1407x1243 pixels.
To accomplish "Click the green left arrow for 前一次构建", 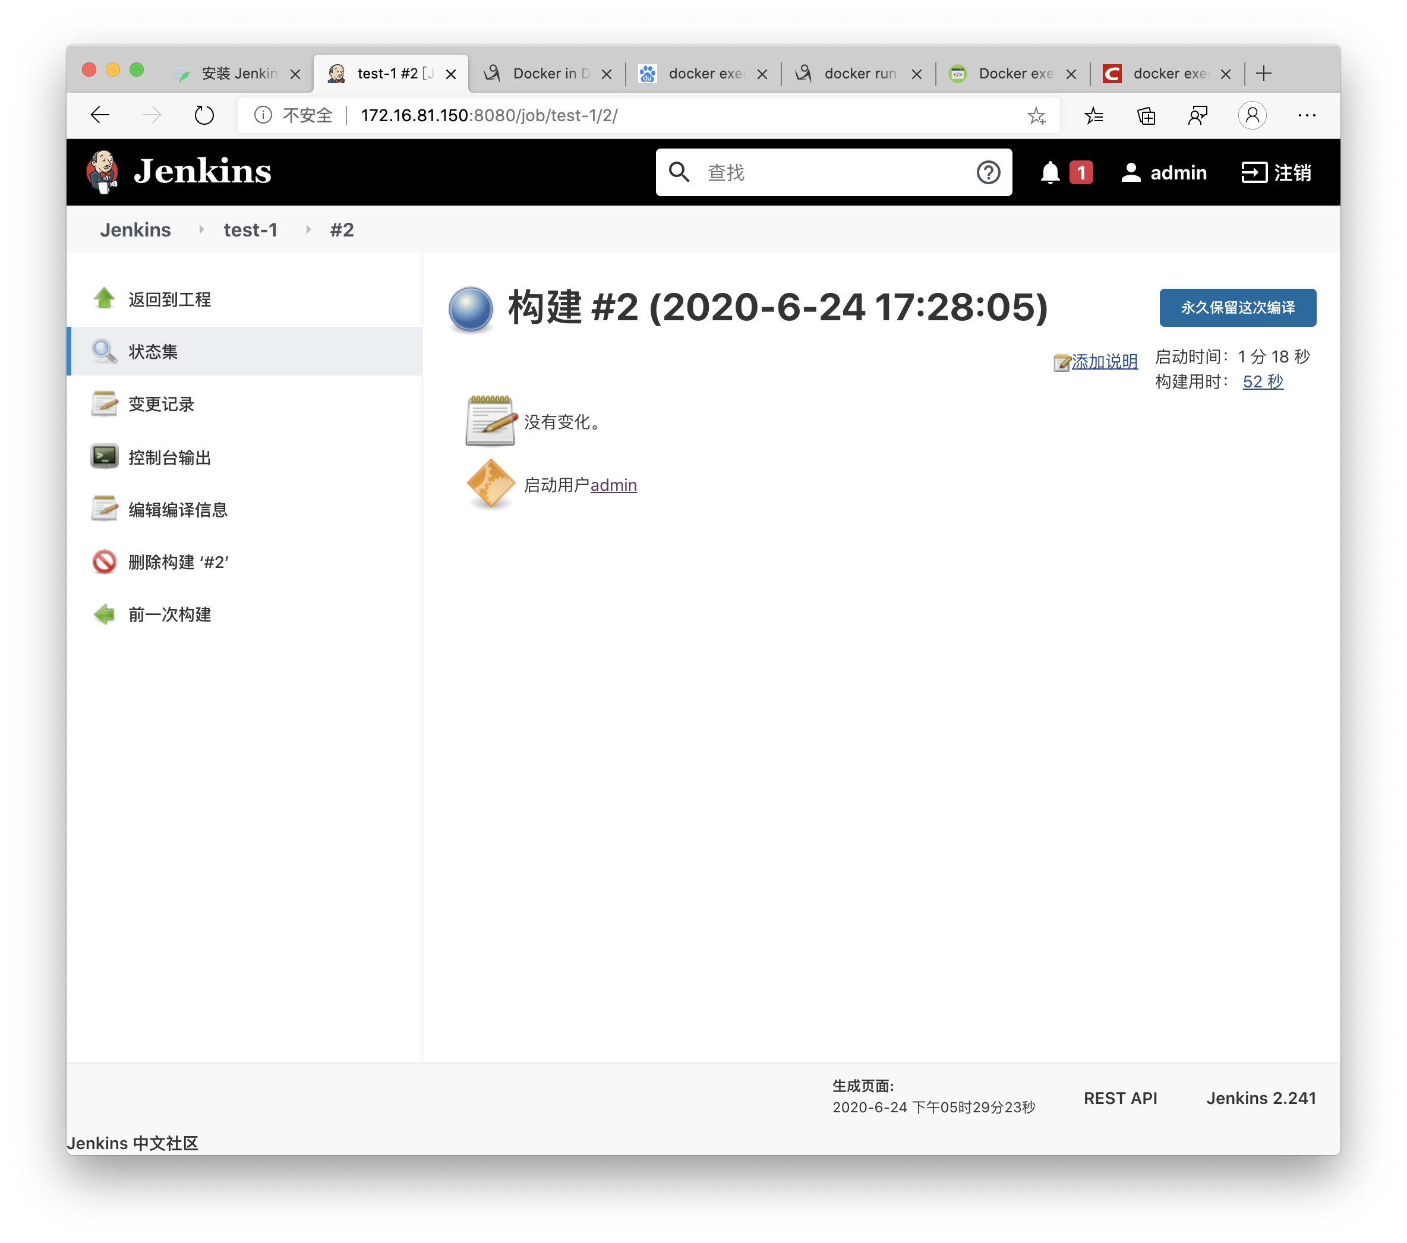I will 104,614.
